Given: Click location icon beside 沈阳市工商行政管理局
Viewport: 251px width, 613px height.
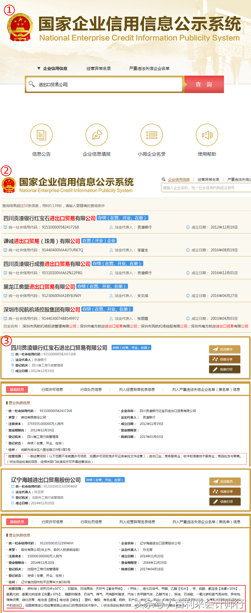Looking at the screenshot, I should [13, 498].
